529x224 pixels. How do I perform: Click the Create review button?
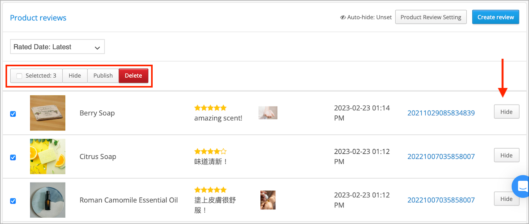tap(495, 17)
